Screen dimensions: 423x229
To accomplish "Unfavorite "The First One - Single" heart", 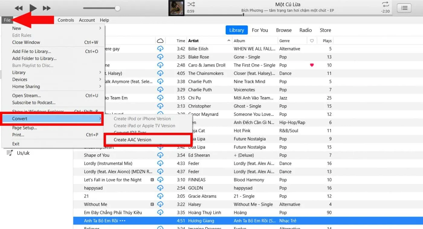I will [312, 65].
